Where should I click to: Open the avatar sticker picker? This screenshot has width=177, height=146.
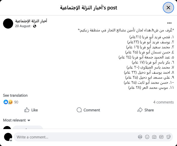click(140, 137)
